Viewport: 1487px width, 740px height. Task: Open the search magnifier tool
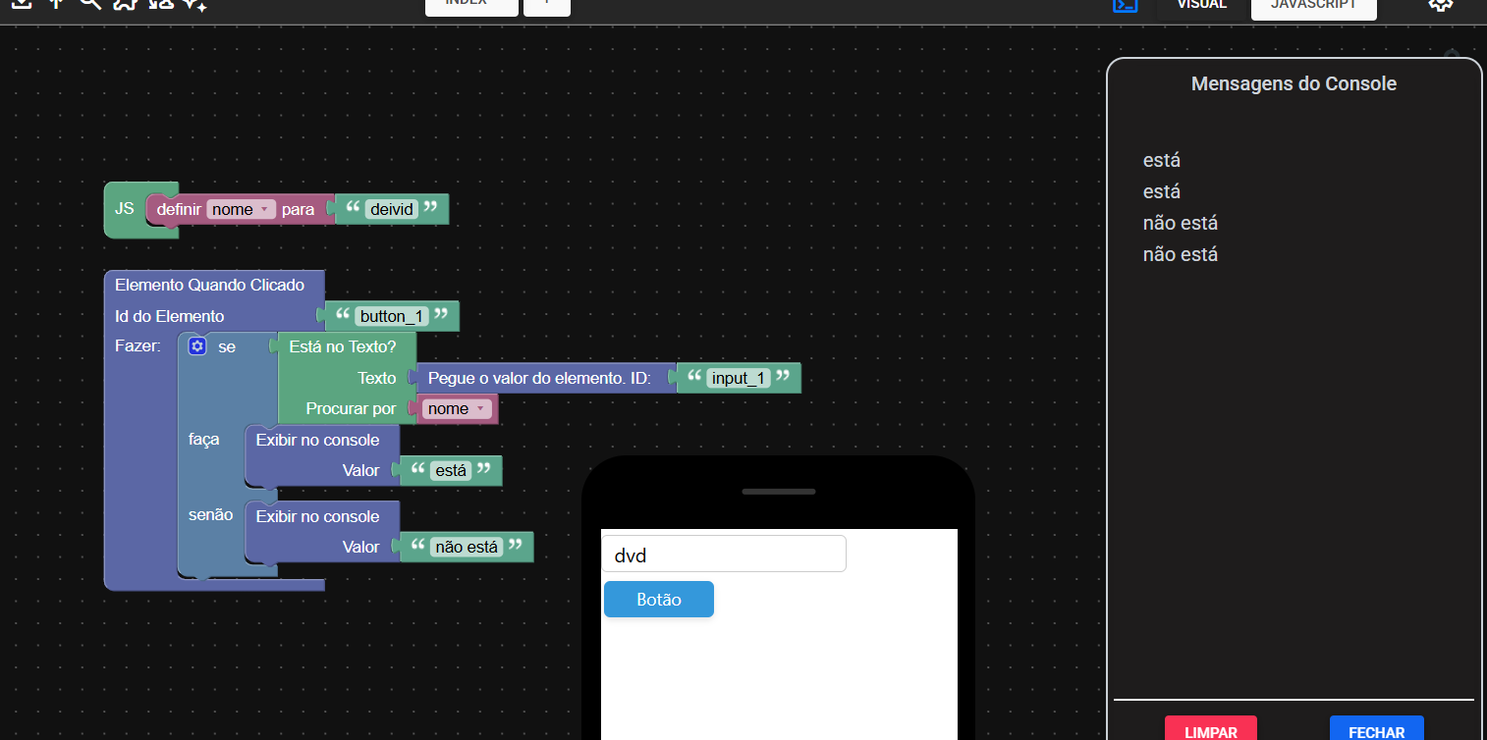point(90,4)
